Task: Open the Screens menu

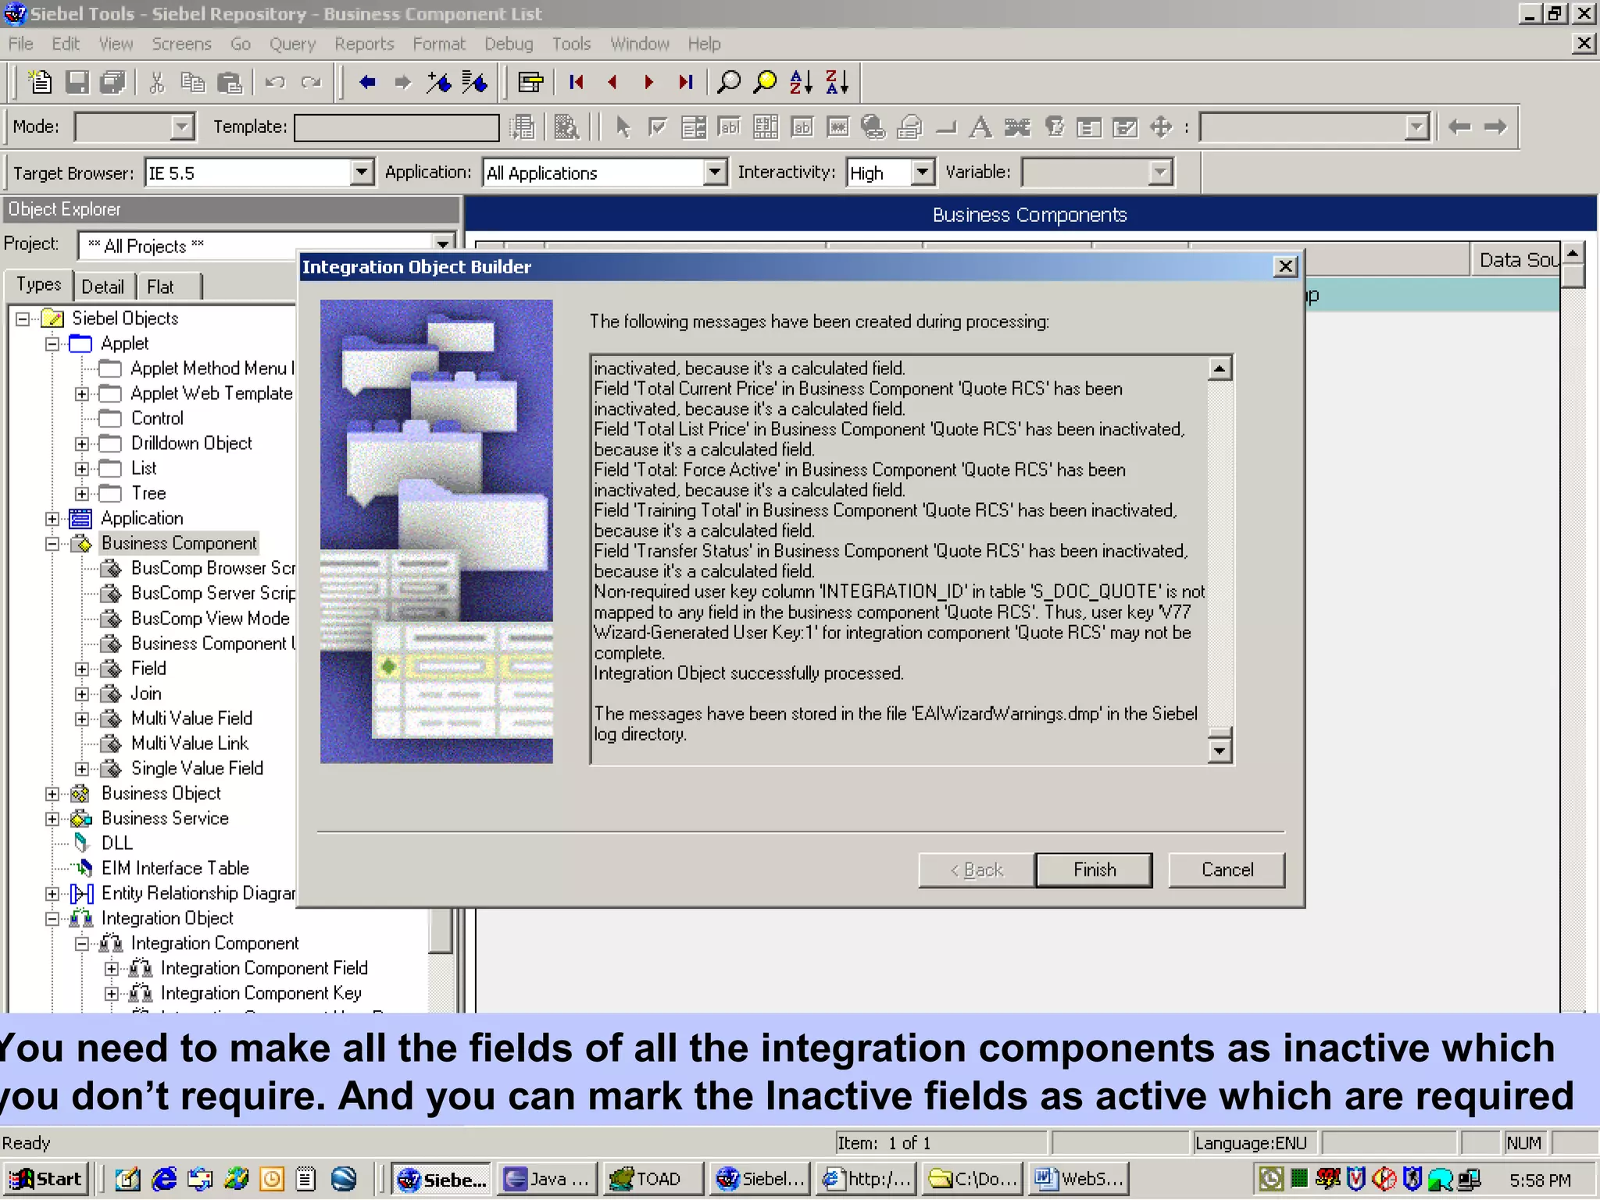Action: click(x=181, y=44)
